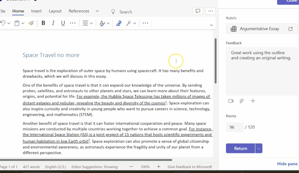Open more font options ellipsis after Underline
Viewport: 299px width, 173px height.
pyautogui.click(x=73, y=23)
